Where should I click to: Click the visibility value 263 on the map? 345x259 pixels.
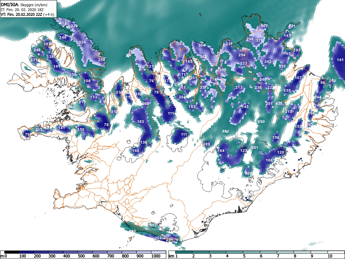(309, 124)
